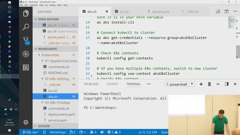Open acs.sh in Open Editors list

pos(55,31)
